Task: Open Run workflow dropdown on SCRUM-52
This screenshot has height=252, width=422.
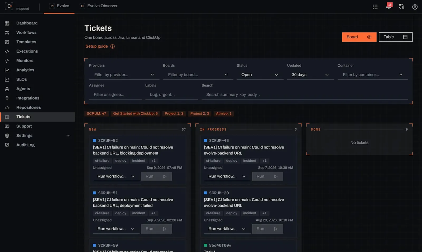Action: [x=116, y=176]
